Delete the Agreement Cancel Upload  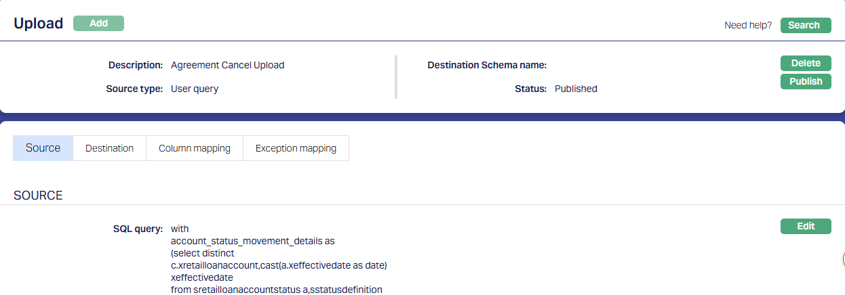click(x=806, y=63)
